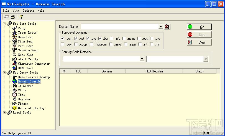Click into the Domain Name input field
Screen dimensions: 225x136
[120, 27]
